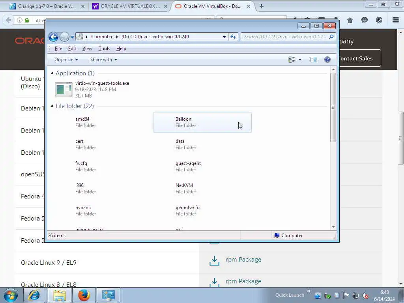The image size is (404, 303).
Task: Click the Explorer scrollbar down arrow
Action: click(x=333, y=227)
